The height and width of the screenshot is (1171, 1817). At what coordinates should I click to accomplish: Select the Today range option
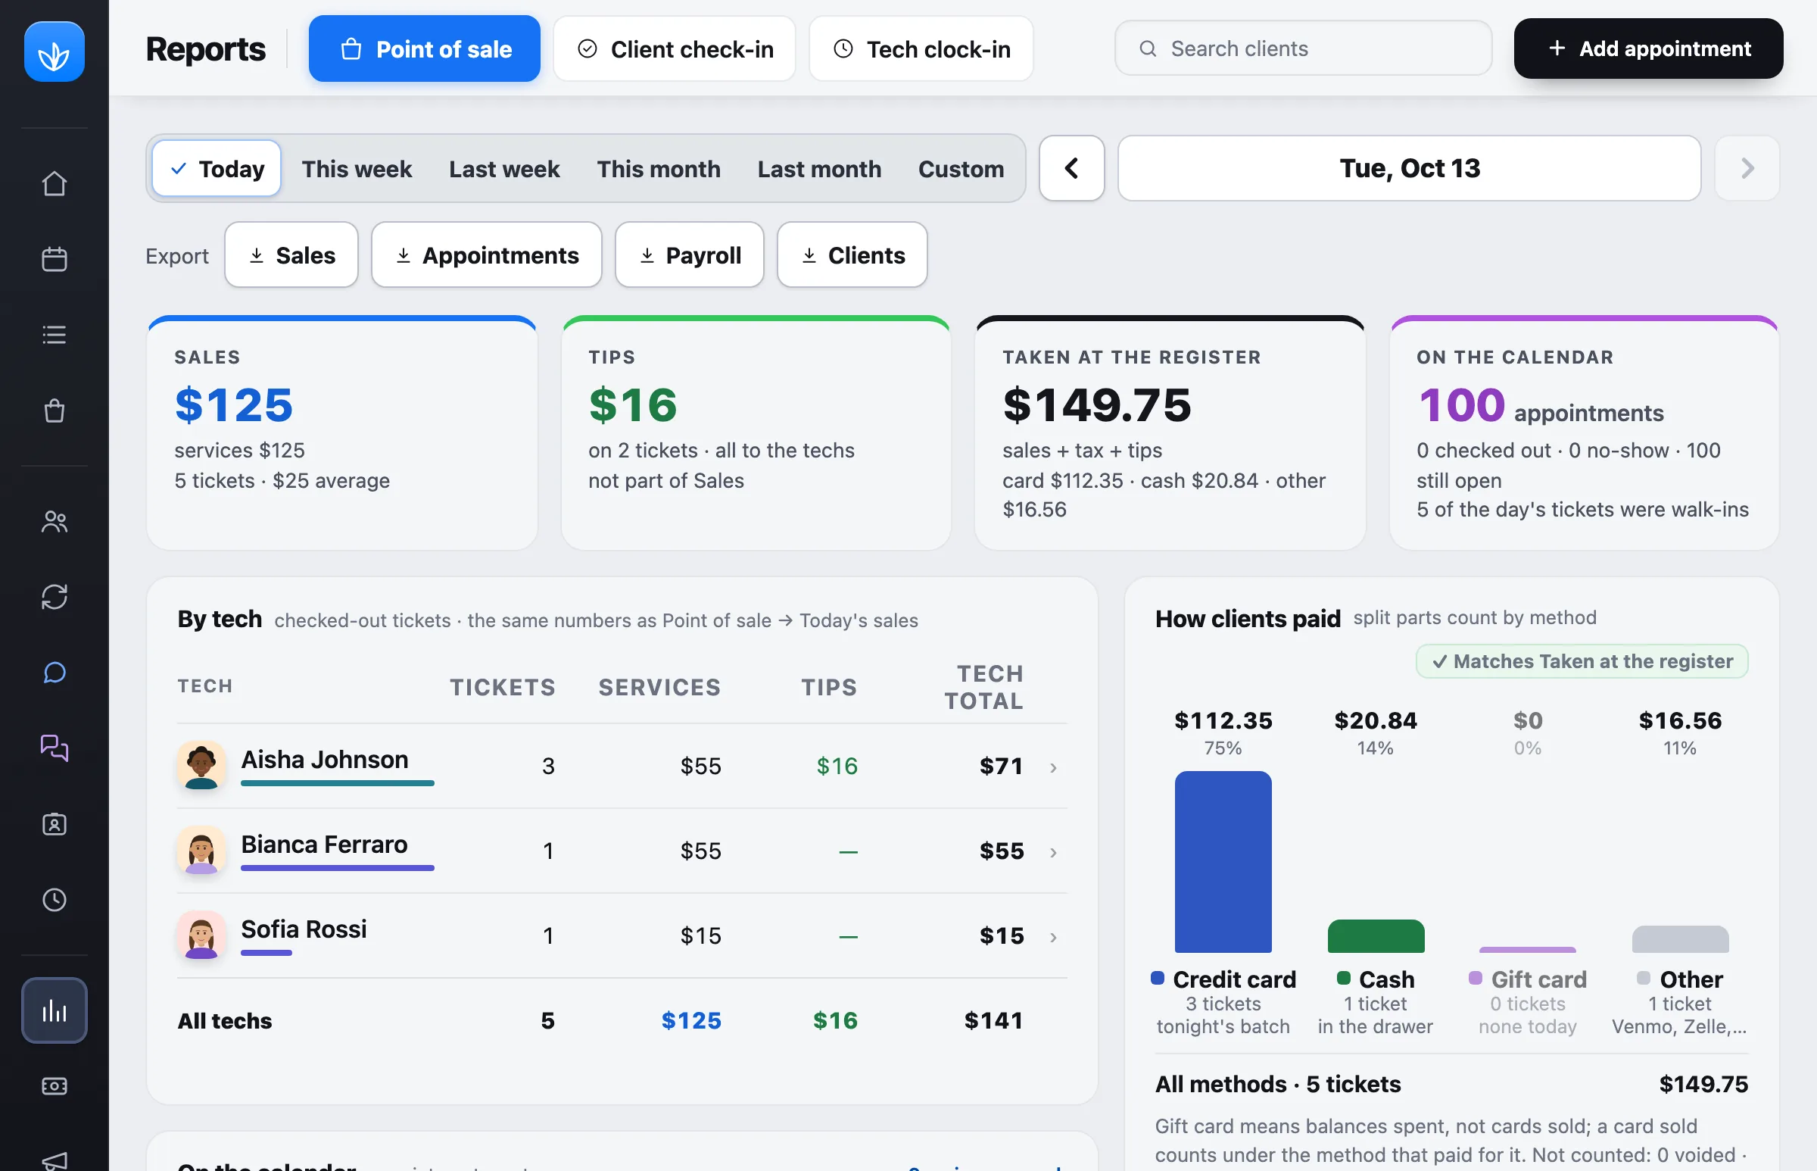[x=217, y=168]
